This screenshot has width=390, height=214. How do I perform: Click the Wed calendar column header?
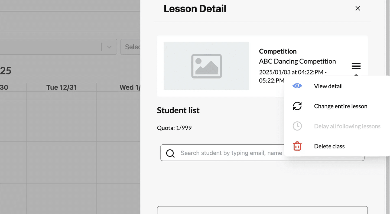point(129,87)
